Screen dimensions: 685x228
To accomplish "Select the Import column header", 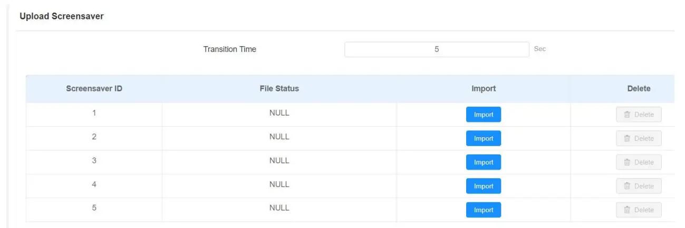I will click(x=483, y=89).
